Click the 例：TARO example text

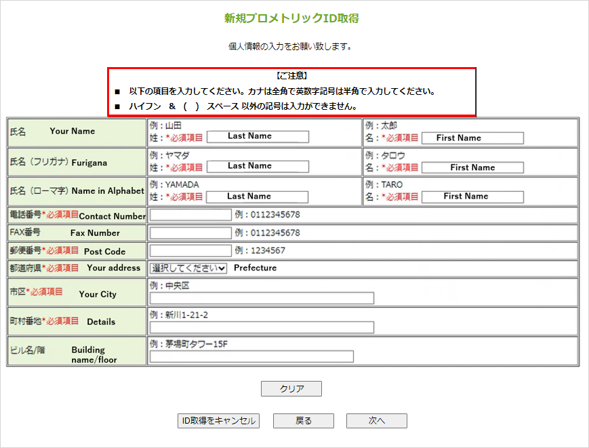coord(384,185)
